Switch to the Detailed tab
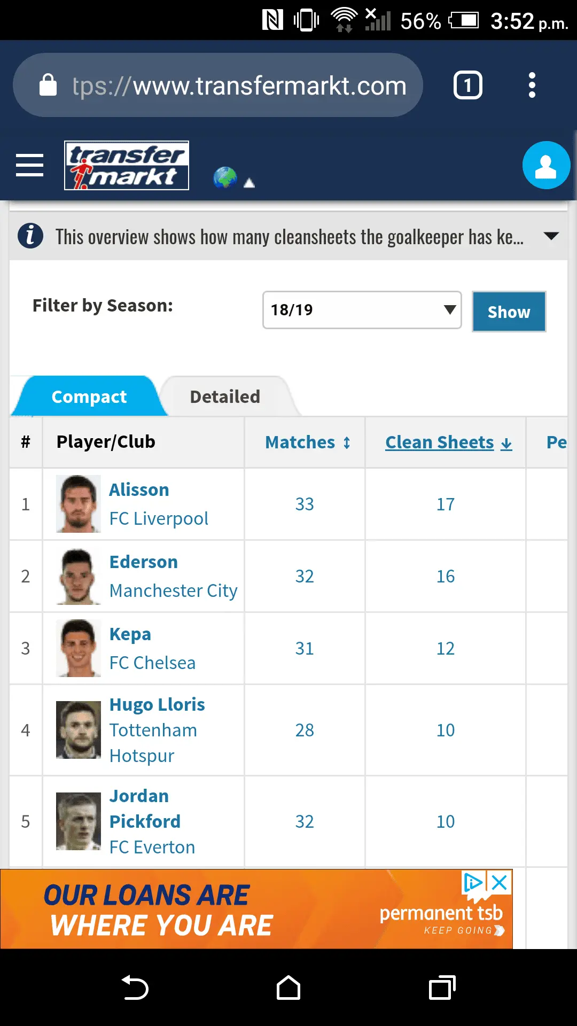 [x=225, y=397]
